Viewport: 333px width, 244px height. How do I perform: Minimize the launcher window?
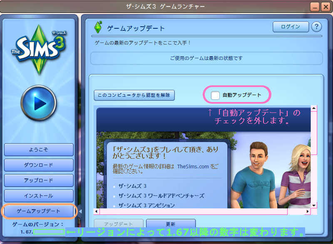pos(315,7)
